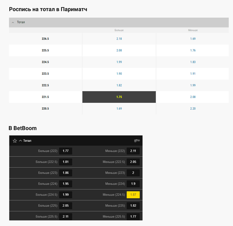Image resolution: width=233 pixels, height=226 pixels.
Task: Select Меньше (223) odds 2
Action: point(133,173)
